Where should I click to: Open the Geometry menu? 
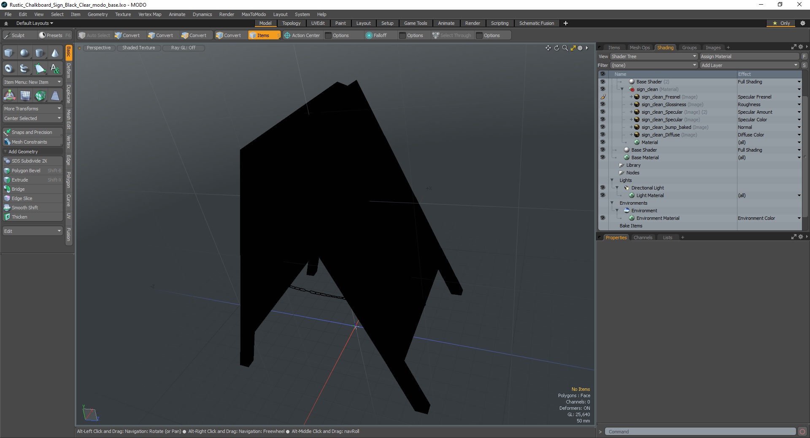[x=97, y=14]
